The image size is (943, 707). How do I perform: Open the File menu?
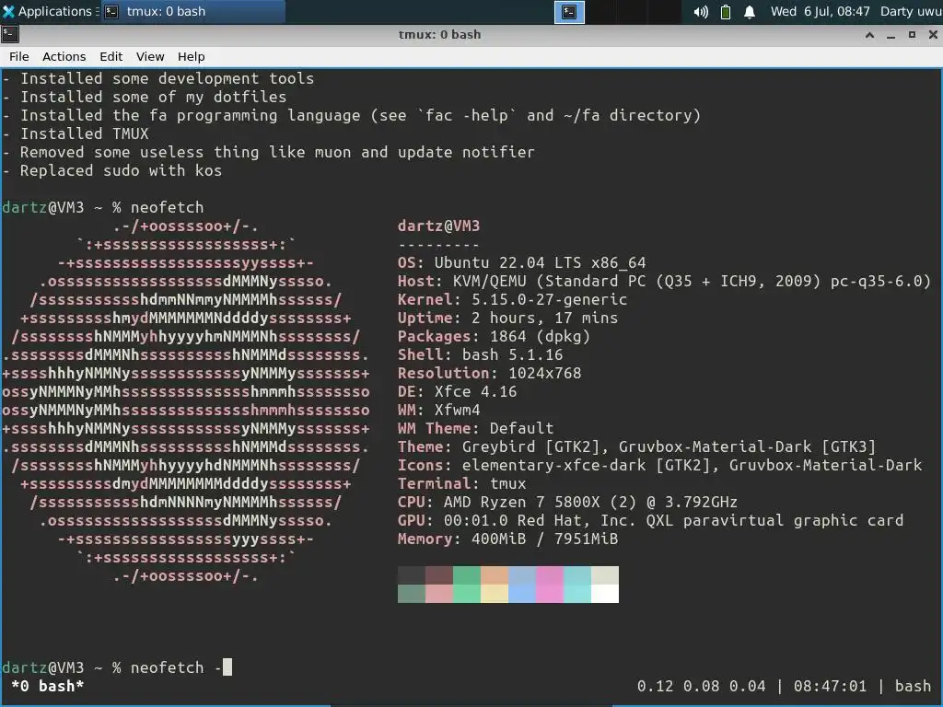point(18,56)
